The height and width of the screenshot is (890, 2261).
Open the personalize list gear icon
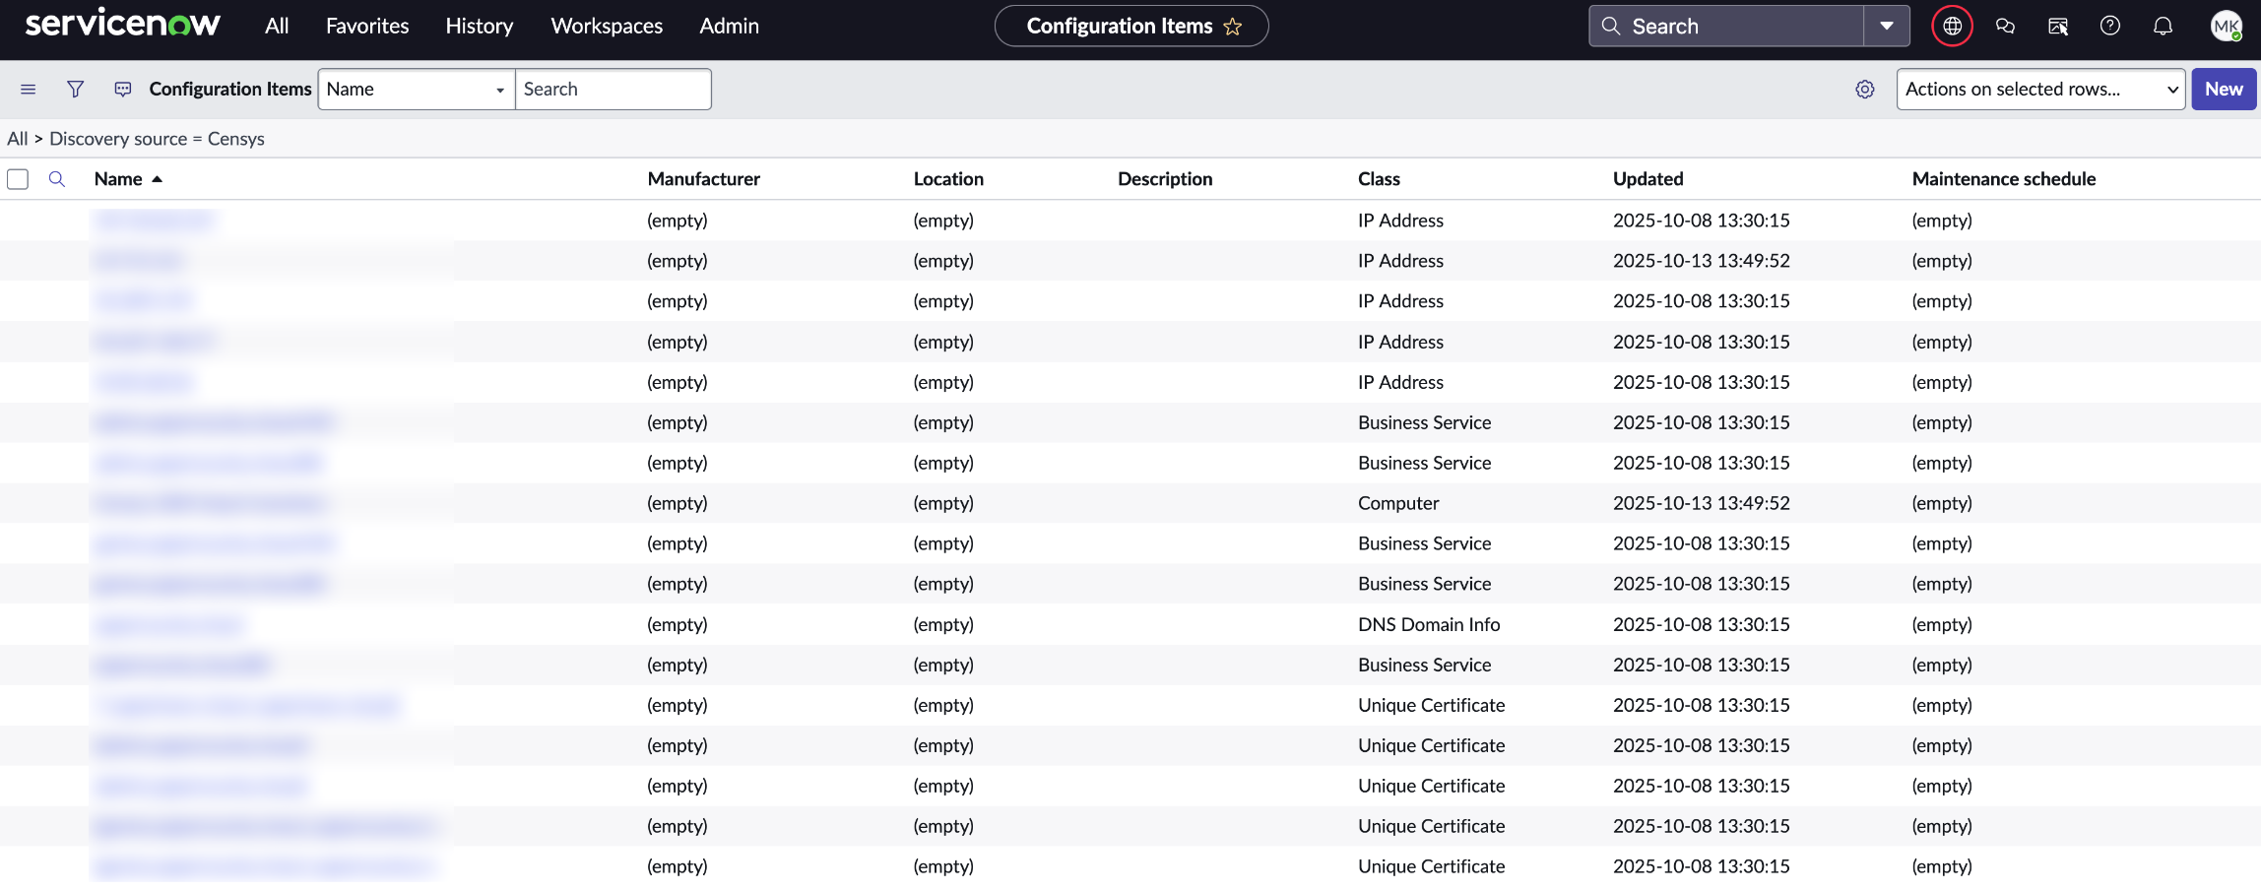point(1864,90)
